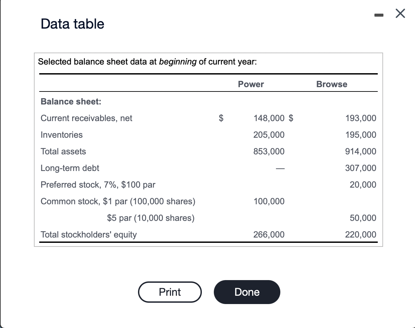
Task: Click "Total stockholders' equity" label
Action: 88,235
